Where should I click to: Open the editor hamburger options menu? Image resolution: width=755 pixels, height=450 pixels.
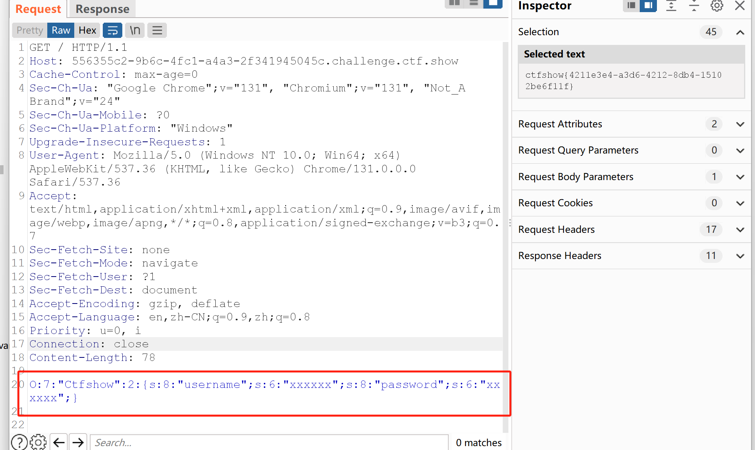(157, 30)
